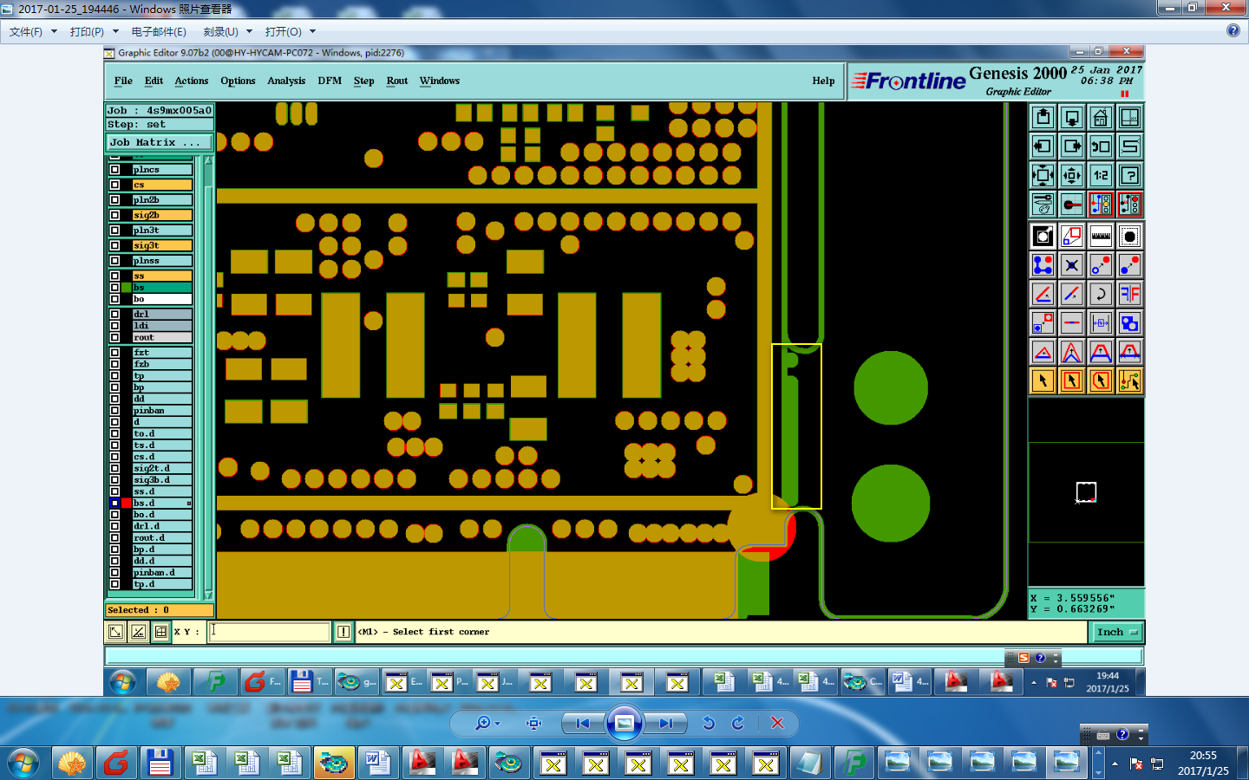Click the Help button
This screenshot has width=1249, height=780.
823,81
